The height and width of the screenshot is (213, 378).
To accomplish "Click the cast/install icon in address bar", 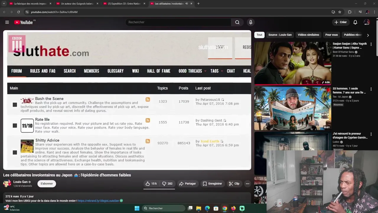I will click(333, 12).
